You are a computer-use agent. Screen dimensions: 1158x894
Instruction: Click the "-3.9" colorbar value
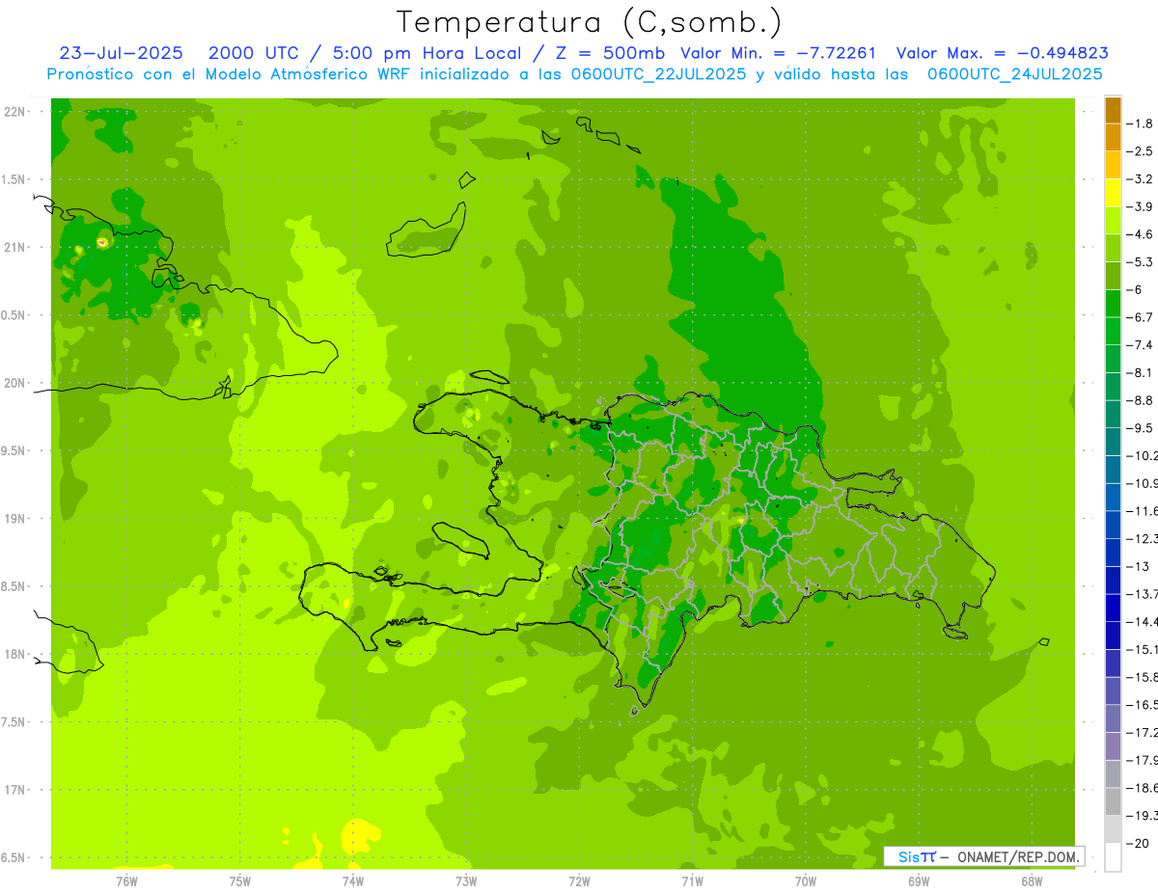1142,206
